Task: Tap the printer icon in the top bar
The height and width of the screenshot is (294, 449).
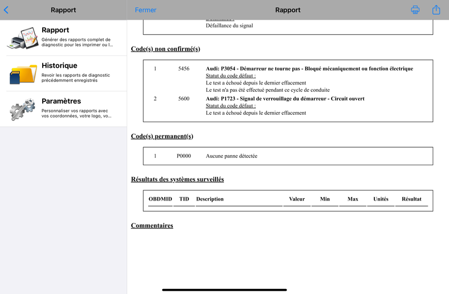Action: [415, 10]
